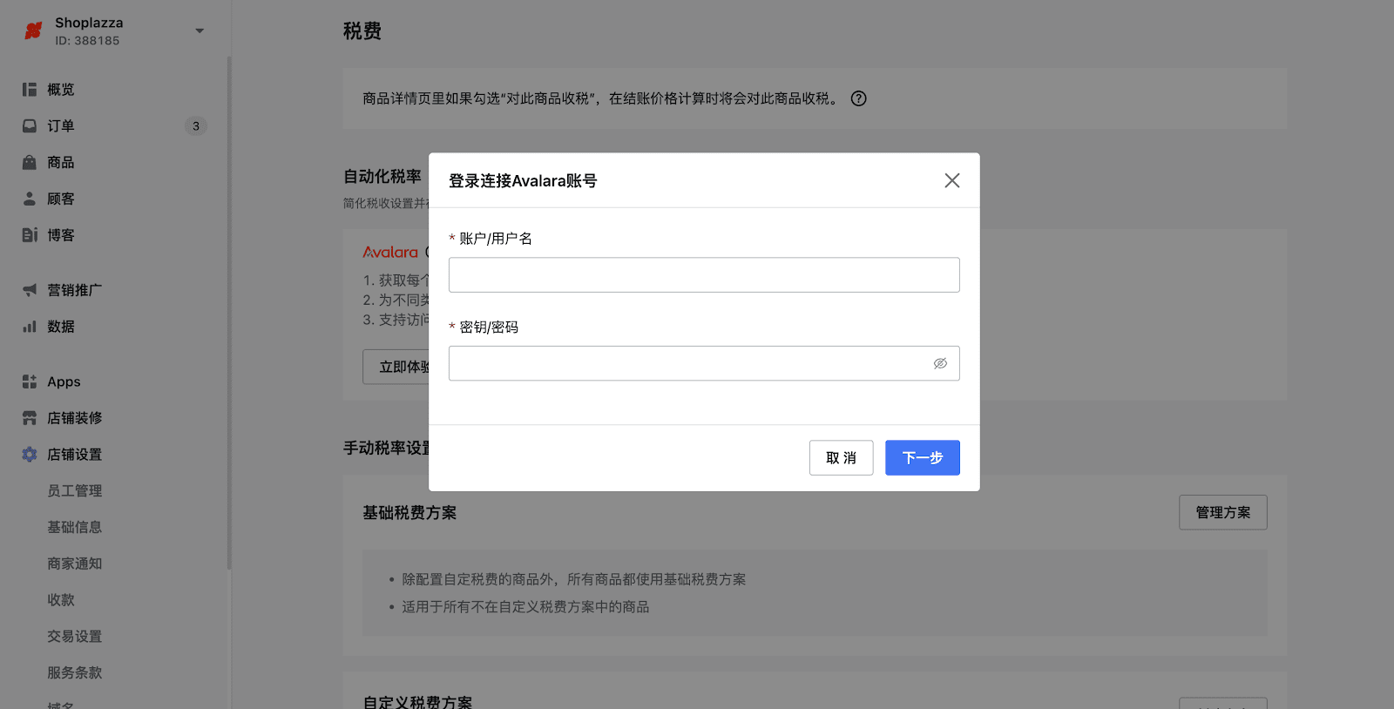Expand the Shoplazza store switcher arrow

click(200, 31)
